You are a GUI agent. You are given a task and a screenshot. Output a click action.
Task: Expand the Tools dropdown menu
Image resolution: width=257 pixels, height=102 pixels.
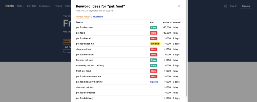point(20,6)
